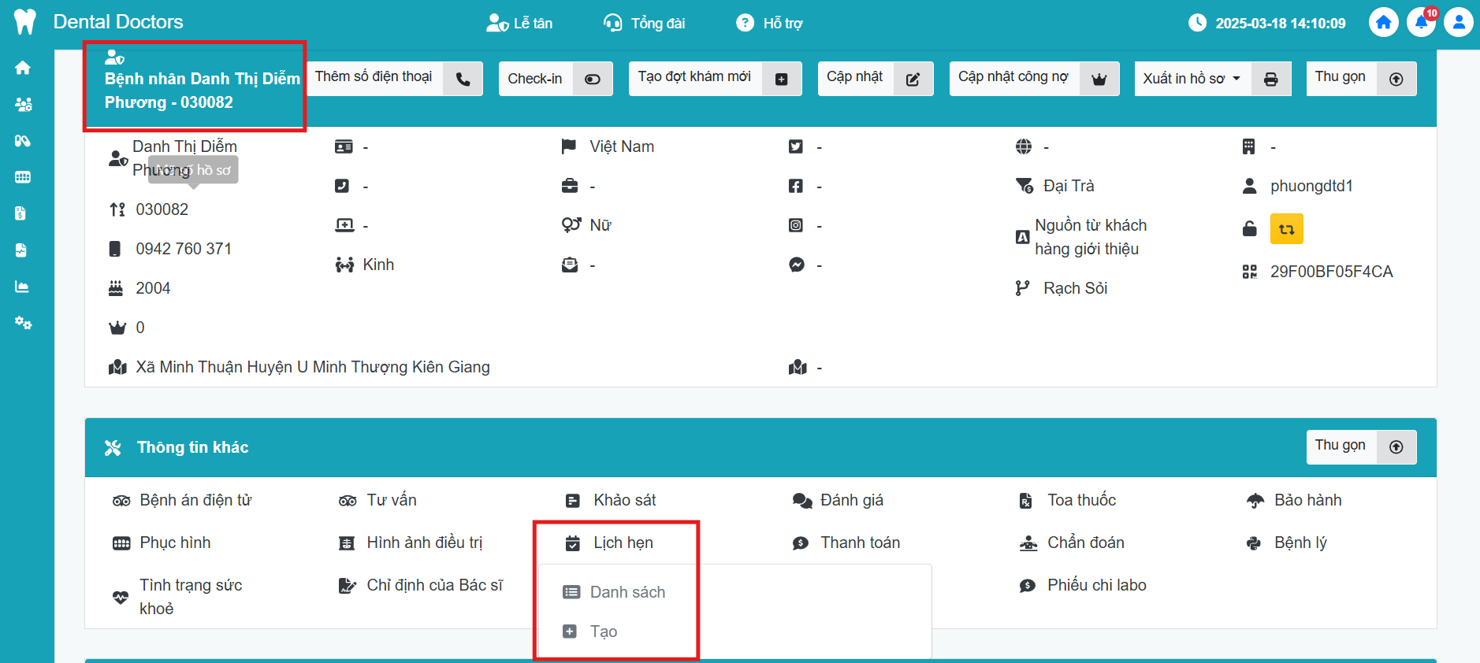The image size is (1480, 663).
Task: Click the chart report icon in sidebar
Action: [x=23, y=287]
